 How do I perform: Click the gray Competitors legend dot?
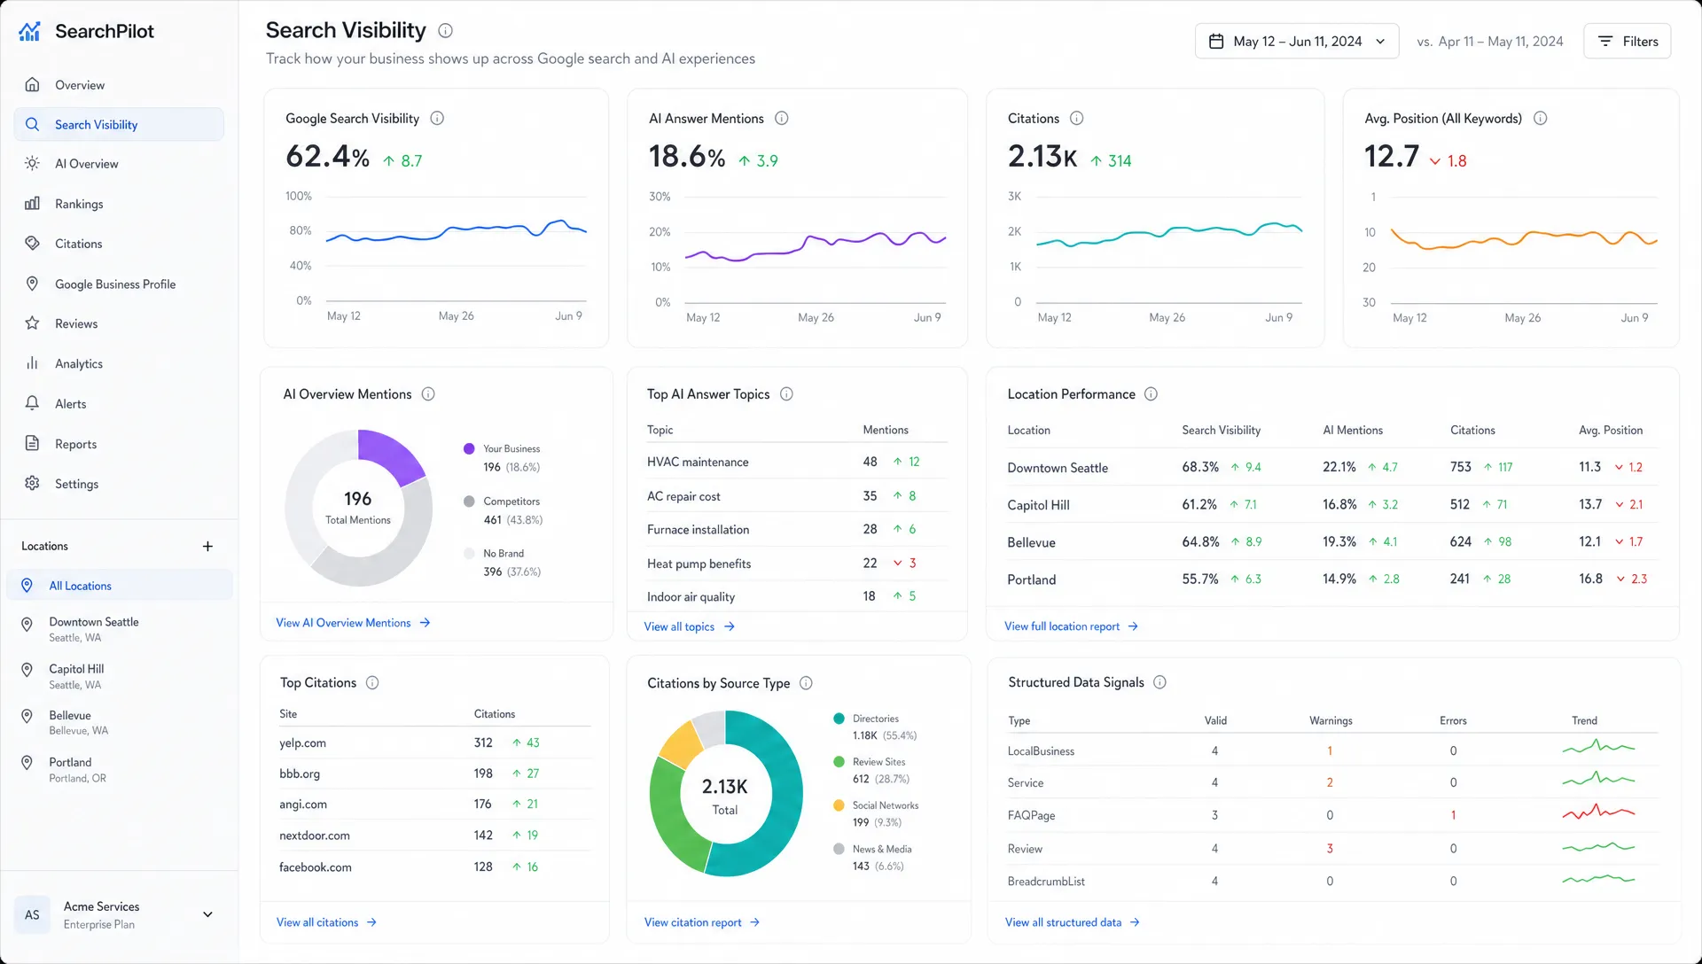click(469, 501)
